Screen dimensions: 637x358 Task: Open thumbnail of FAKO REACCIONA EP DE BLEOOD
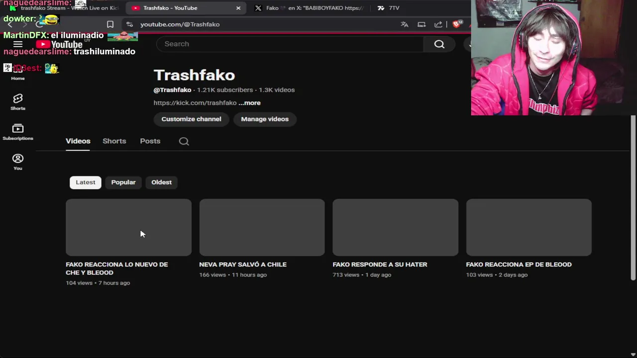pyautogui.click(x=529, y=227)
